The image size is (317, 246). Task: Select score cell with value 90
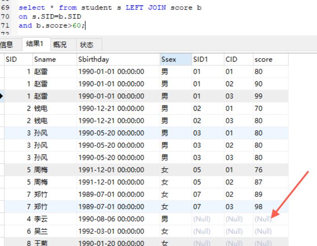(x=271, y=84)
